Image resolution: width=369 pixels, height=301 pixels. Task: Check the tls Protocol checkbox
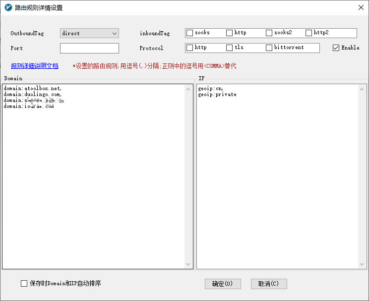coord(229,48)
